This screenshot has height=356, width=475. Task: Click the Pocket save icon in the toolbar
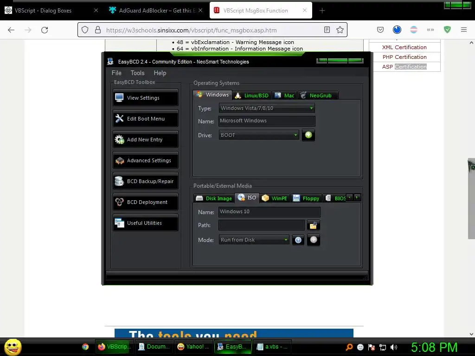tap(380, 30)
